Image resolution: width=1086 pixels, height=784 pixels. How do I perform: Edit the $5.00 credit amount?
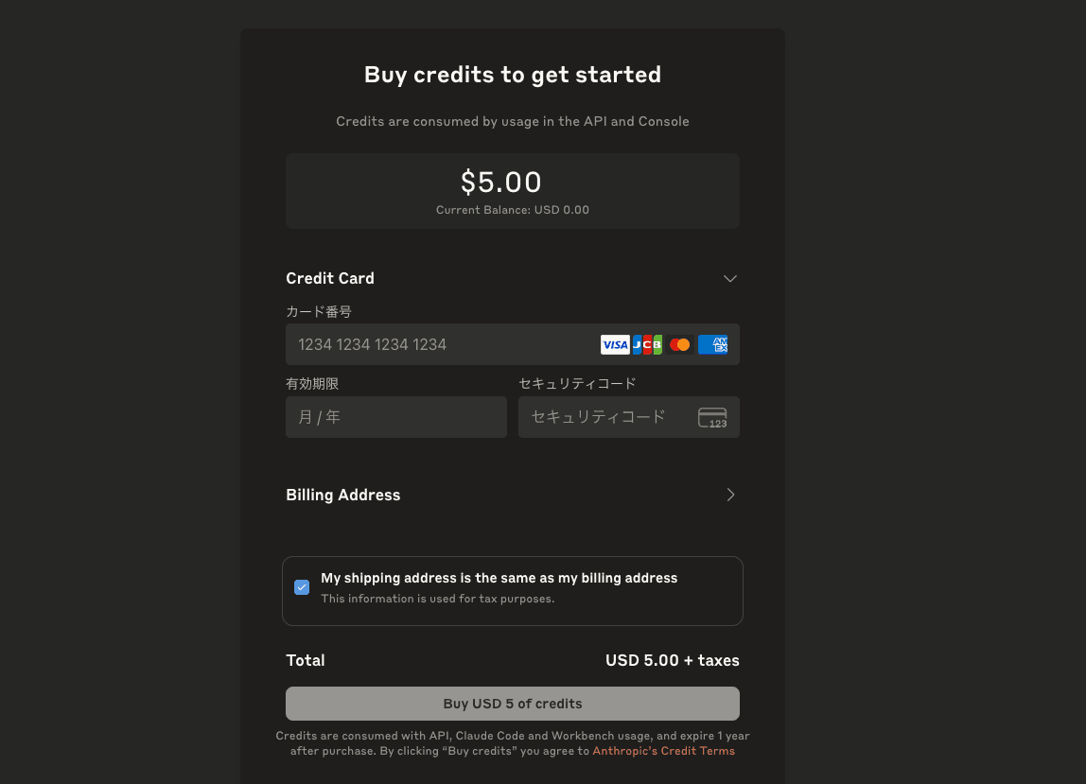500,182
